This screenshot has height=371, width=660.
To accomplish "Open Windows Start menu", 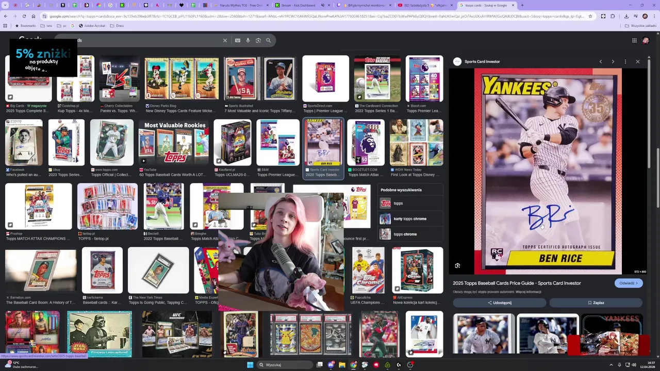I will tap(250, 365).
